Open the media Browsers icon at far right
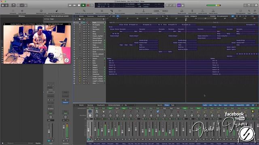Viewport: 259px width, 145px height. (x=256, y=5)
